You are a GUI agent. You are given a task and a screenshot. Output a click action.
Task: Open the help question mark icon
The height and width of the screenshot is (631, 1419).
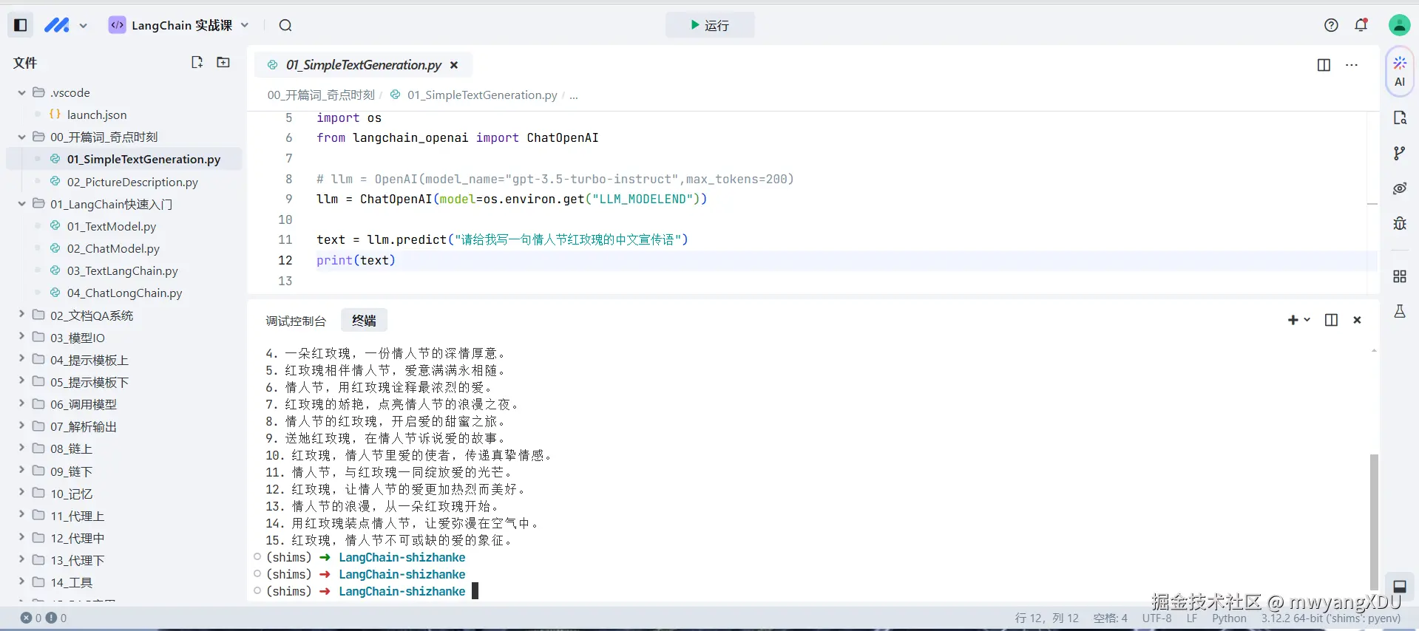[x=1331, y=25]
